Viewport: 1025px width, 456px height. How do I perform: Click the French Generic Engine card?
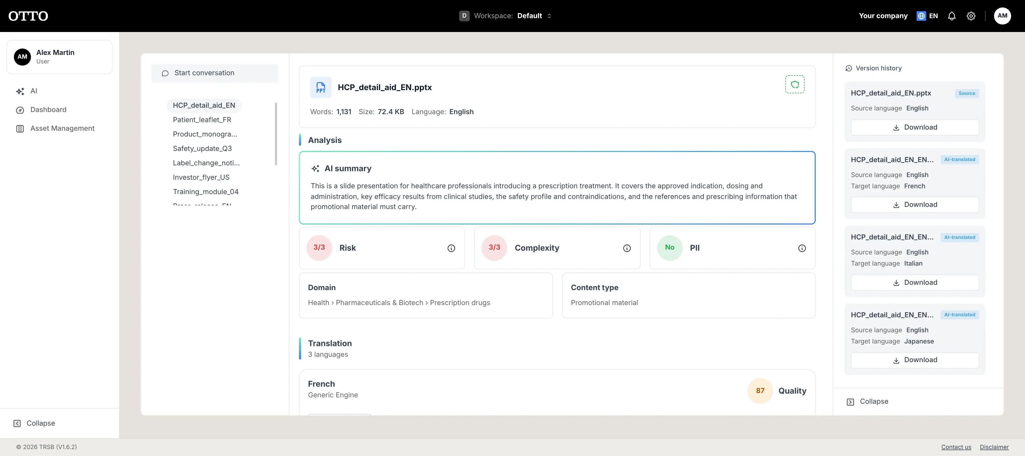click(557, 392)
